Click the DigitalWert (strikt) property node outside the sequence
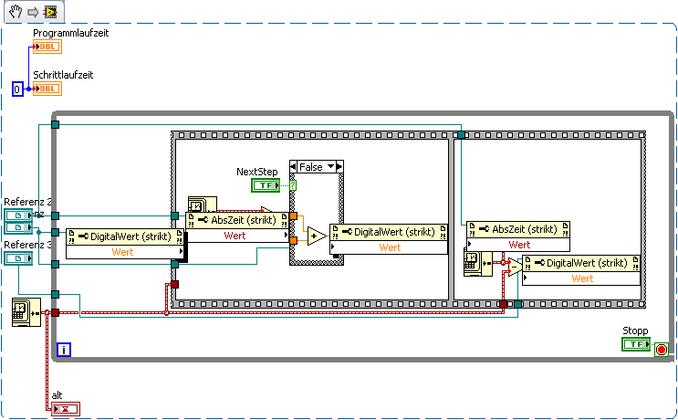Image resolution: width=678 pixels, height=420 pixels. pyautogui.click(x=126, y=244)
